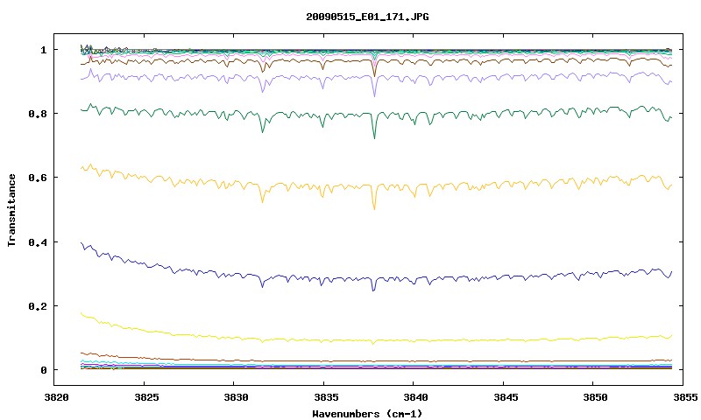Viewport: 701px width, 420px height.
Task: Click the x-axis tick label 3830
Action: 236,397
